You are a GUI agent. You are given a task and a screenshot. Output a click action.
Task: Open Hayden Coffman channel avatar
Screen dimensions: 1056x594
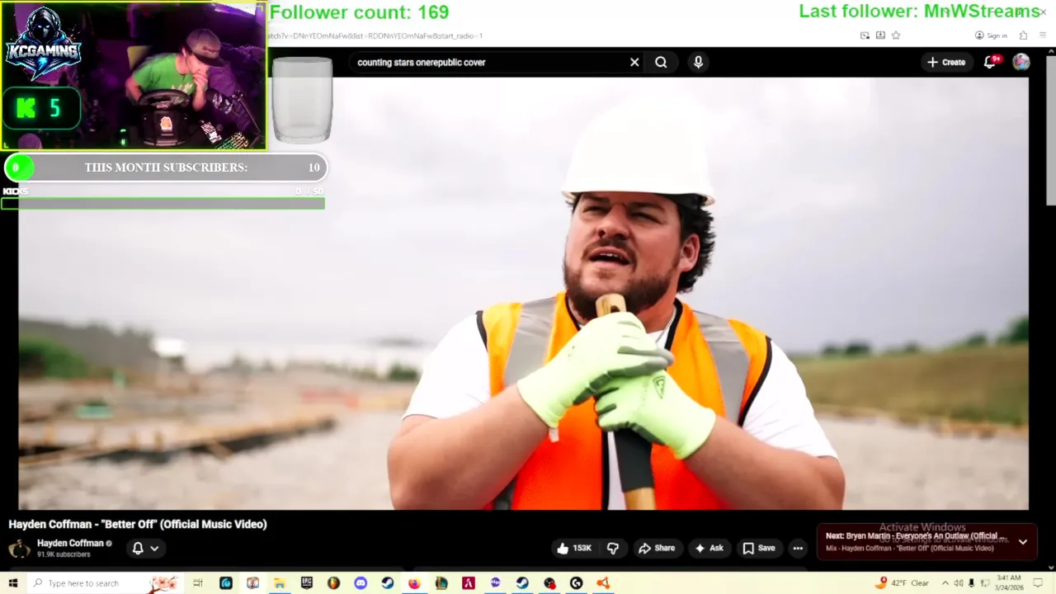pos(20,548)
